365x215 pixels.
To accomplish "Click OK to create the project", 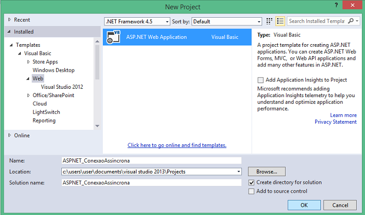I will [x=304, y=205].
